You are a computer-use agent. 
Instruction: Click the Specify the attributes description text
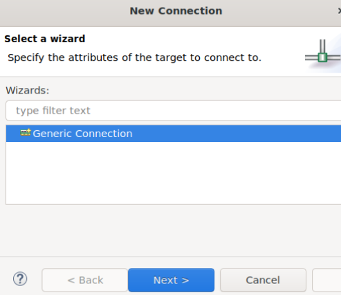click(x=134, y=57)
